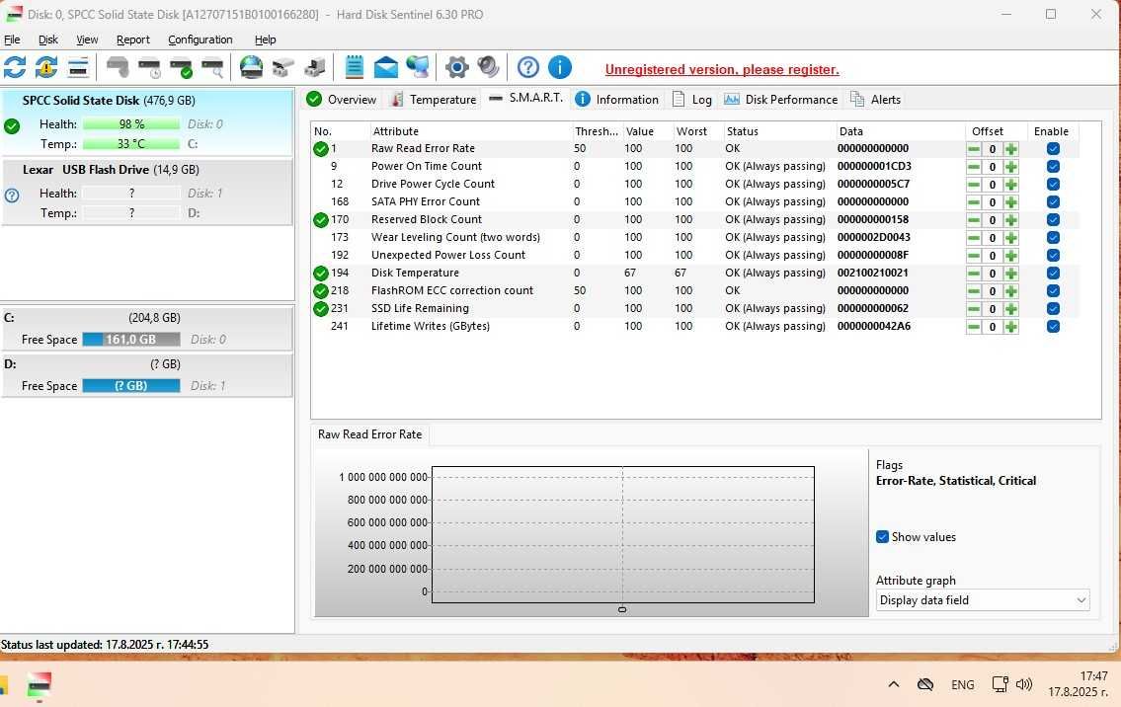This screenshot has width=1121, height=707.
Task: Click the cloud sync off tray icon
Action: [x=925, y=684]
